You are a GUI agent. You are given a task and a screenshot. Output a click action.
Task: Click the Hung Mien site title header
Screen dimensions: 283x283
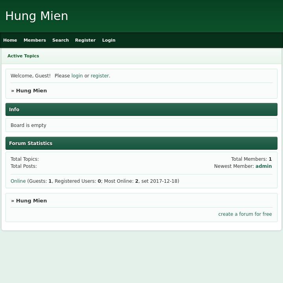37,16
